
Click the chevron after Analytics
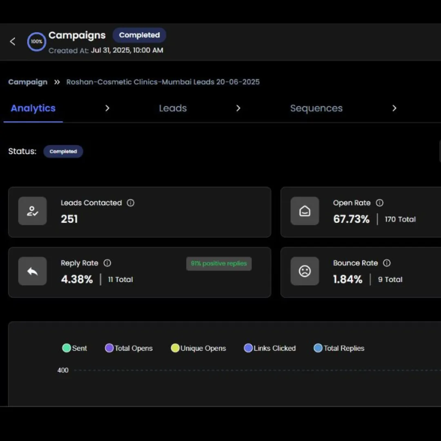tap(107, 108)
